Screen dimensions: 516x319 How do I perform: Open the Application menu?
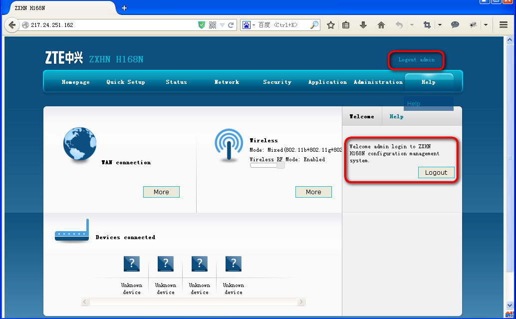click(x=327, y=82)
